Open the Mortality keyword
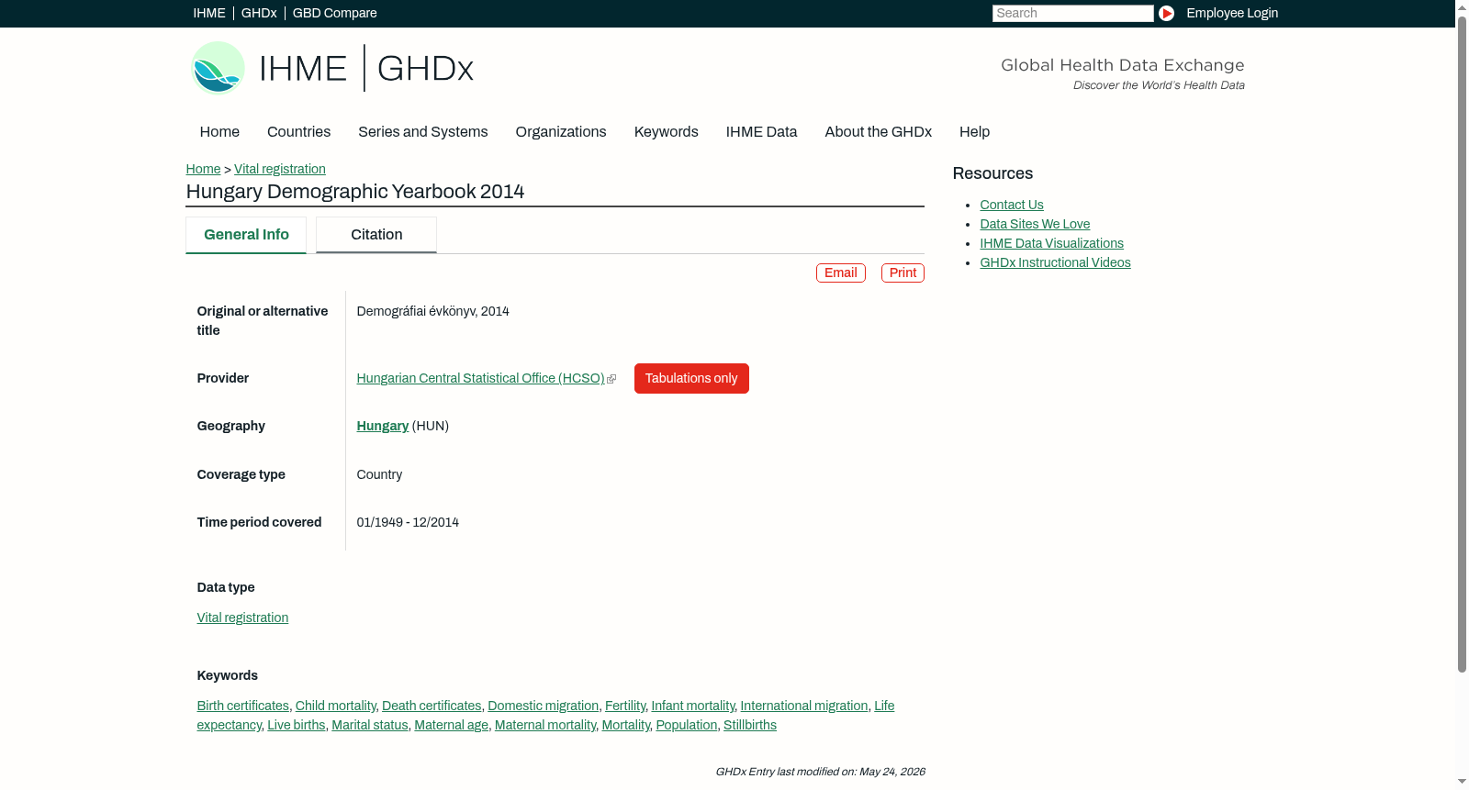The height and width of the screenshot is (790, 1469). pyautogui.click(x=626, y=725)
